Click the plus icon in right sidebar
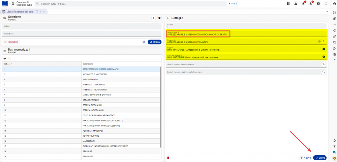Viewport: 337px width, 162px height. click(x=334, y=59)
